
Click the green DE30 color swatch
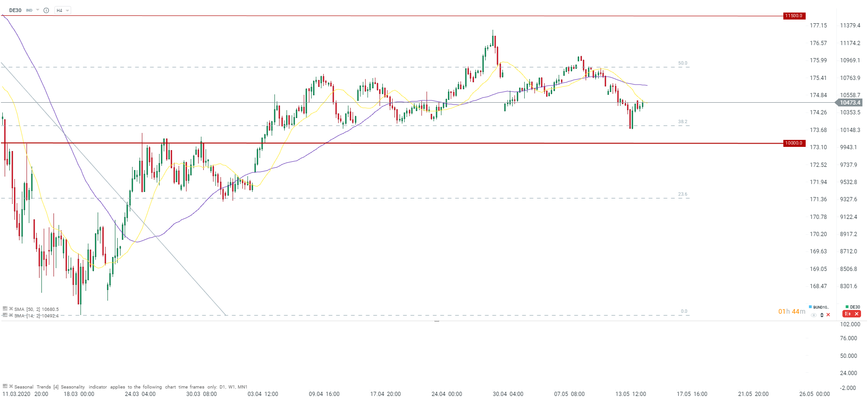(848, 307)
